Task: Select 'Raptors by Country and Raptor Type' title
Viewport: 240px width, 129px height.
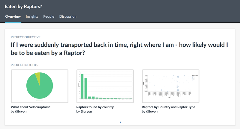Action: pos(169,107)
